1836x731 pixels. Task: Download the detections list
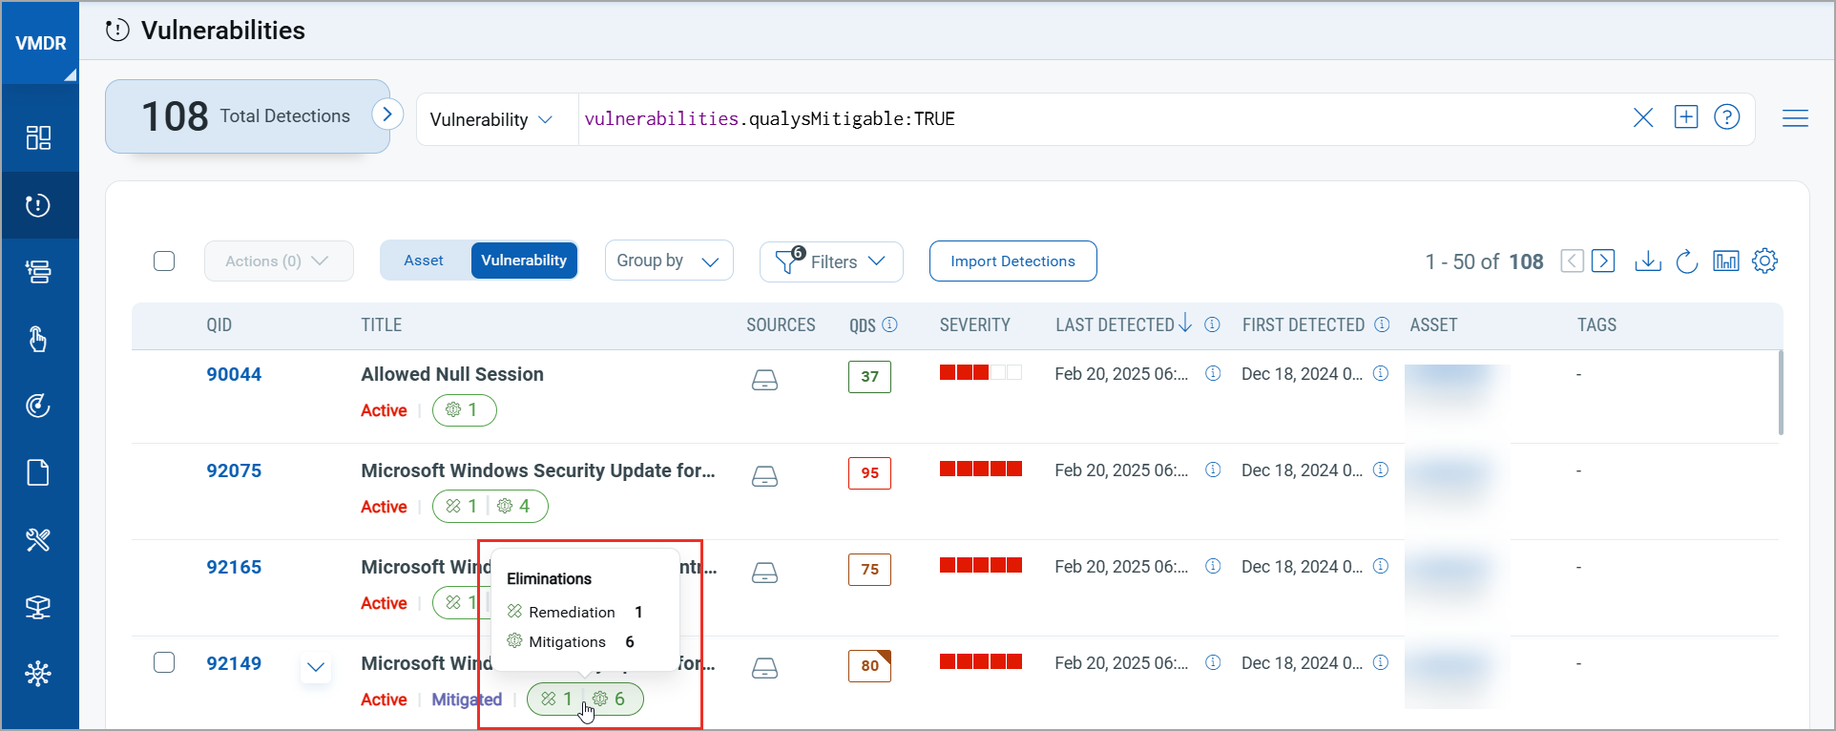[x=1648, y=261]
